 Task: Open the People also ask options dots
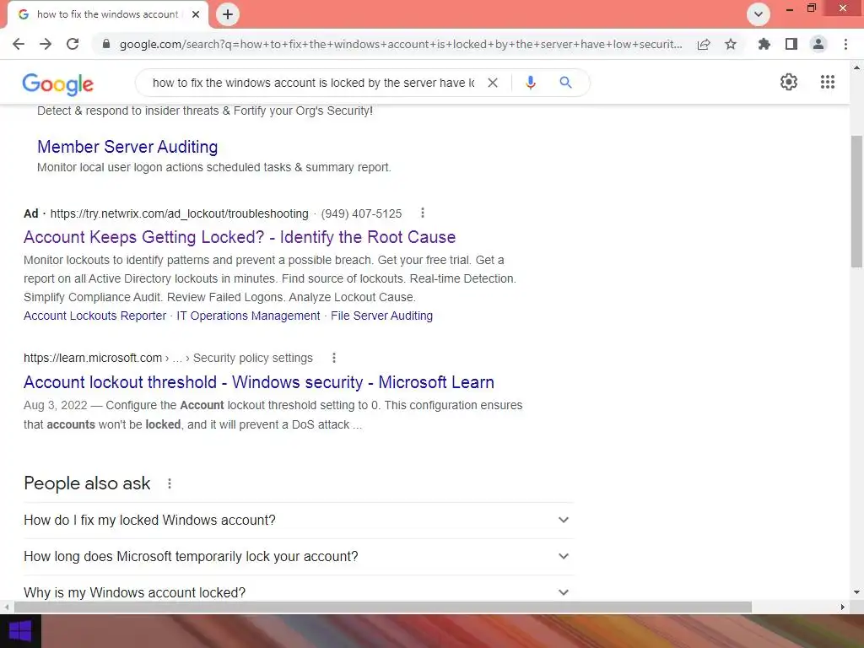point(170,483)
